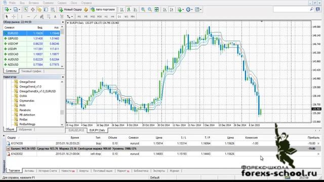Image resolution: width=324 pixels, height=182 pixels.
Task: Open the Вставка menu
Action: point(33,3)
